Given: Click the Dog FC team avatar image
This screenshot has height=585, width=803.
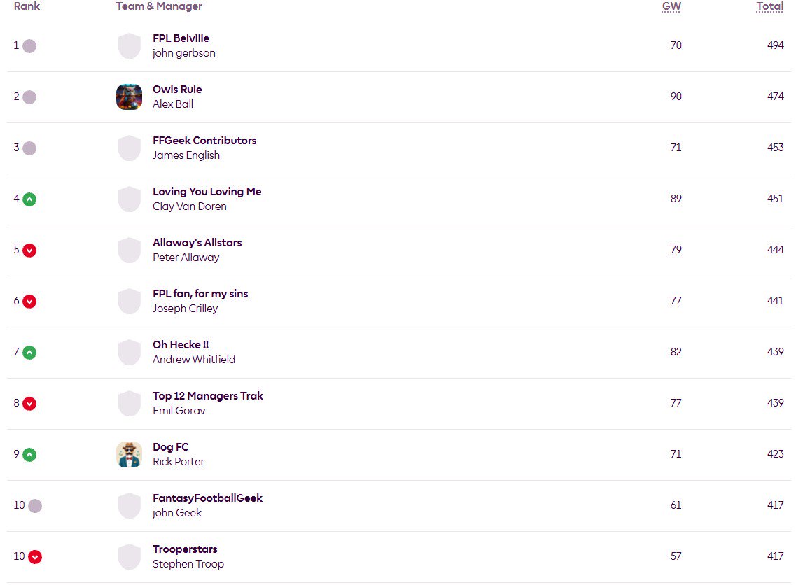Looking at the screenshot, I should (129, 454).
